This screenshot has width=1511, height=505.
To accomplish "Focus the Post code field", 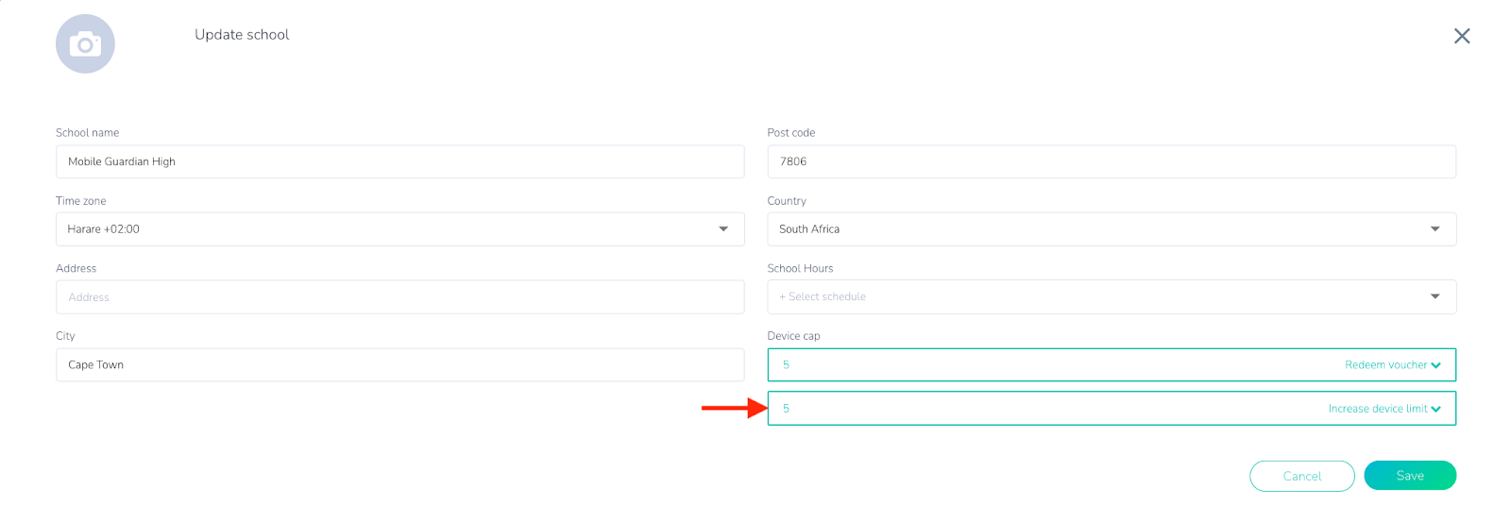I will click(x=1112, y=161).
